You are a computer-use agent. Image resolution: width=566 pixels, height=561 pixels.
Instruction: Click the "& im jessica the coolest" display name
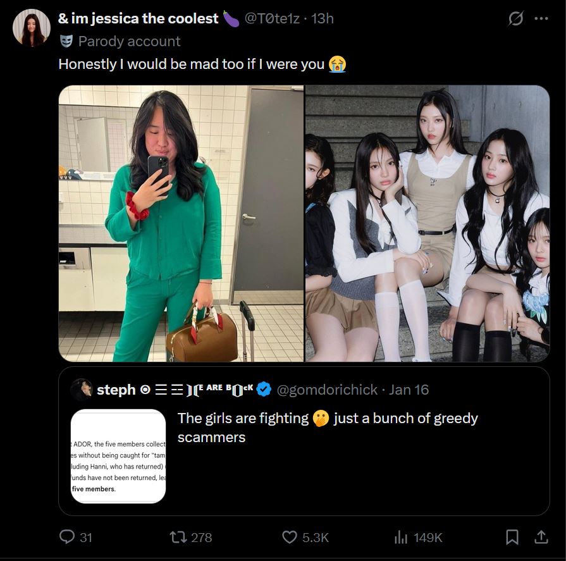coord(138,18)
